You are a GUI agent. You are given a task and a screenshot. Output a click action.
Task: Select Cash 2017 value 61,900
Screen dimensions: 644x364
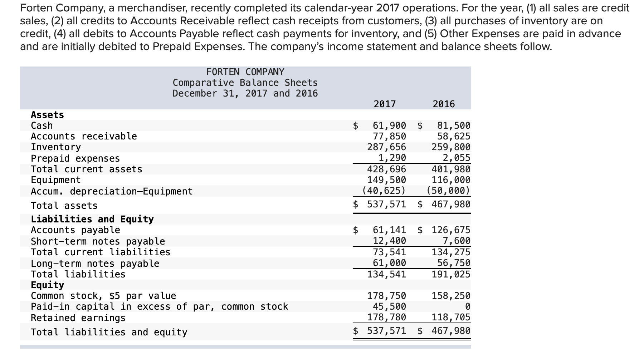[389, 126]
